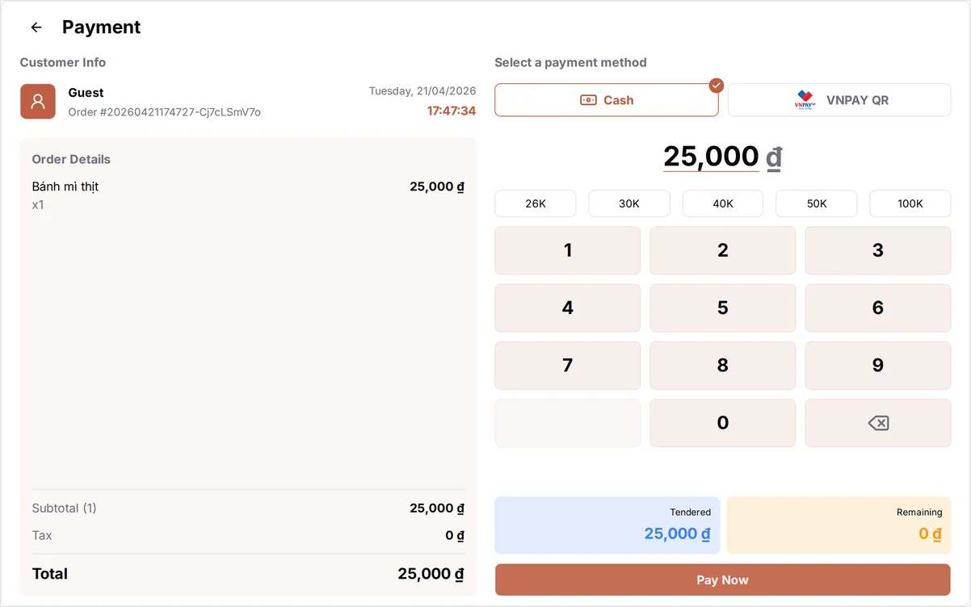Click the Total label
971x607 pixels.
click(x=50, y=574)
